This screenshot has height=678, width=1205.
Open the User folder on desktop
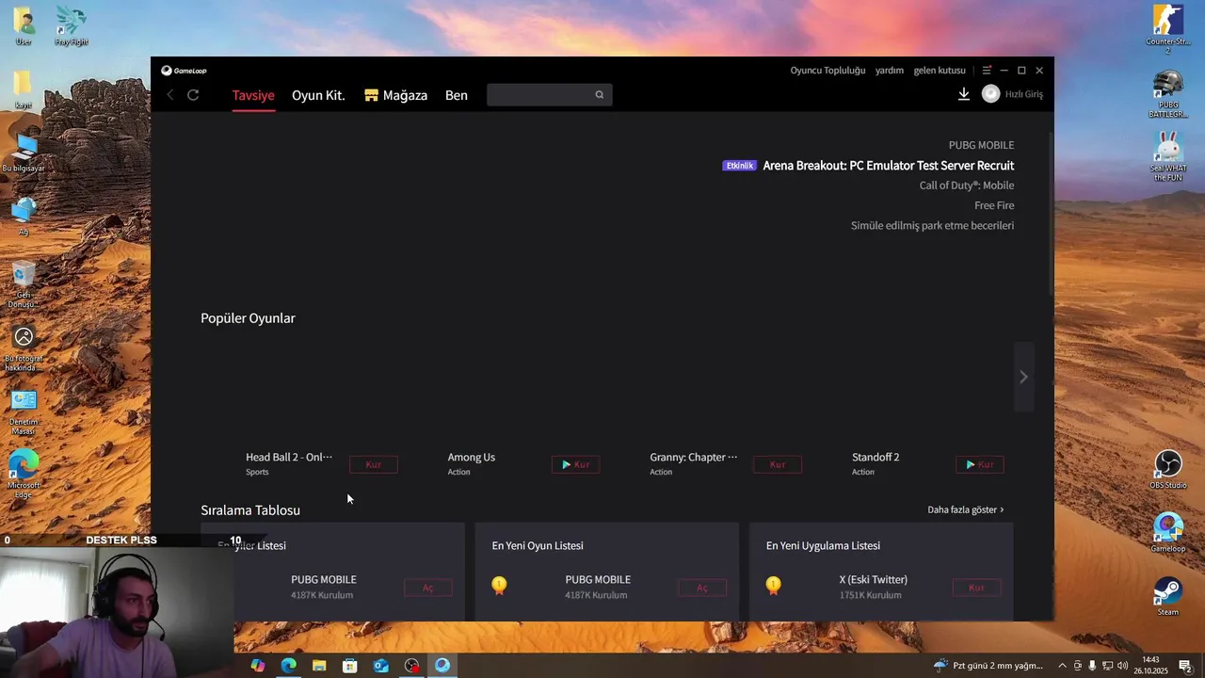coord(24,25)
